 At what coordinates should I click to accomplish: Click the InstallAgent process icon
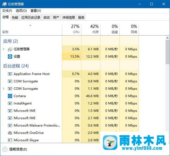tap(10, 103)
